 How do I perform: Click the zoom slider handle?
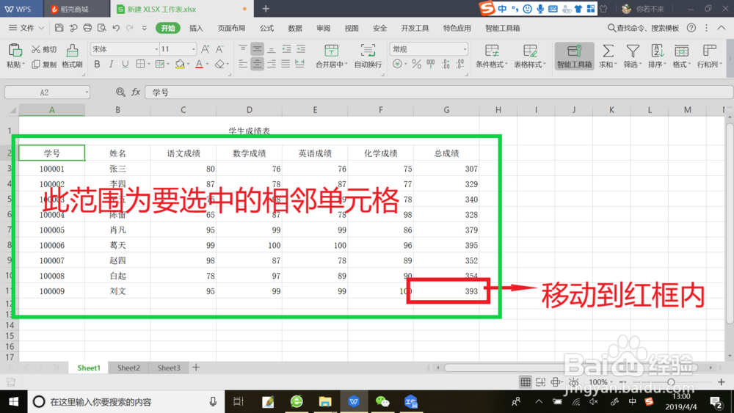click(x=672, y=382)
